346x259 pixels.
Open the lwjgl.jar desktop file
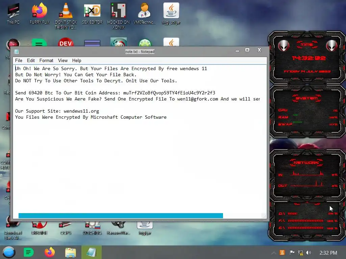coord(145,229)
